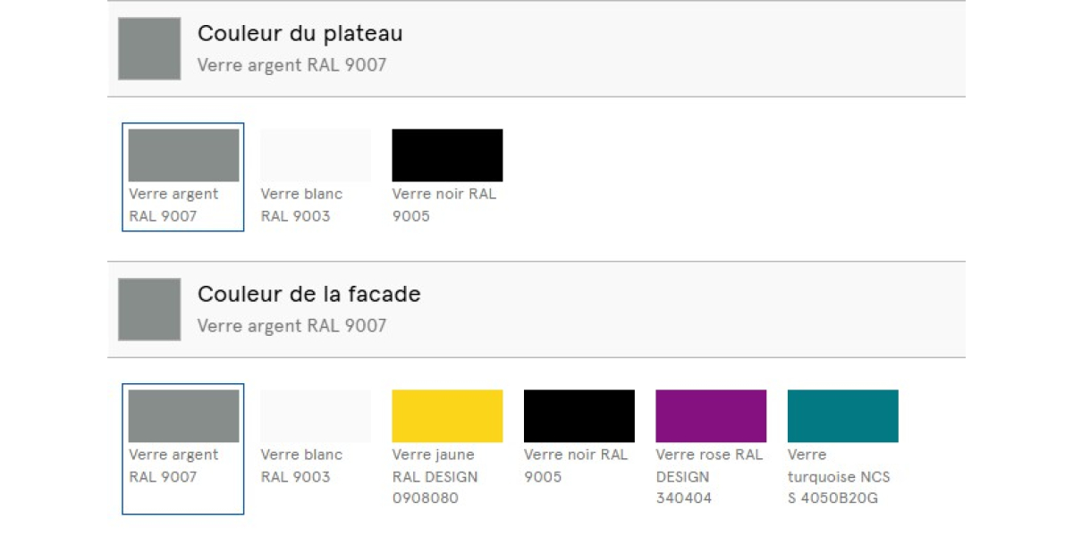
Task: Pick the turquoise glass facade swatch
Action: pos(842,416)
